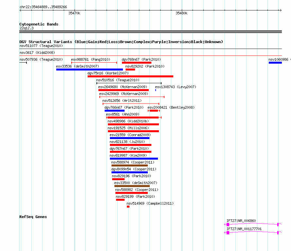The height and width of the screenshot is (251, 291).
Task: Click the small red nsv514969 (Campbell2011) bar
Action: point(128,207)
